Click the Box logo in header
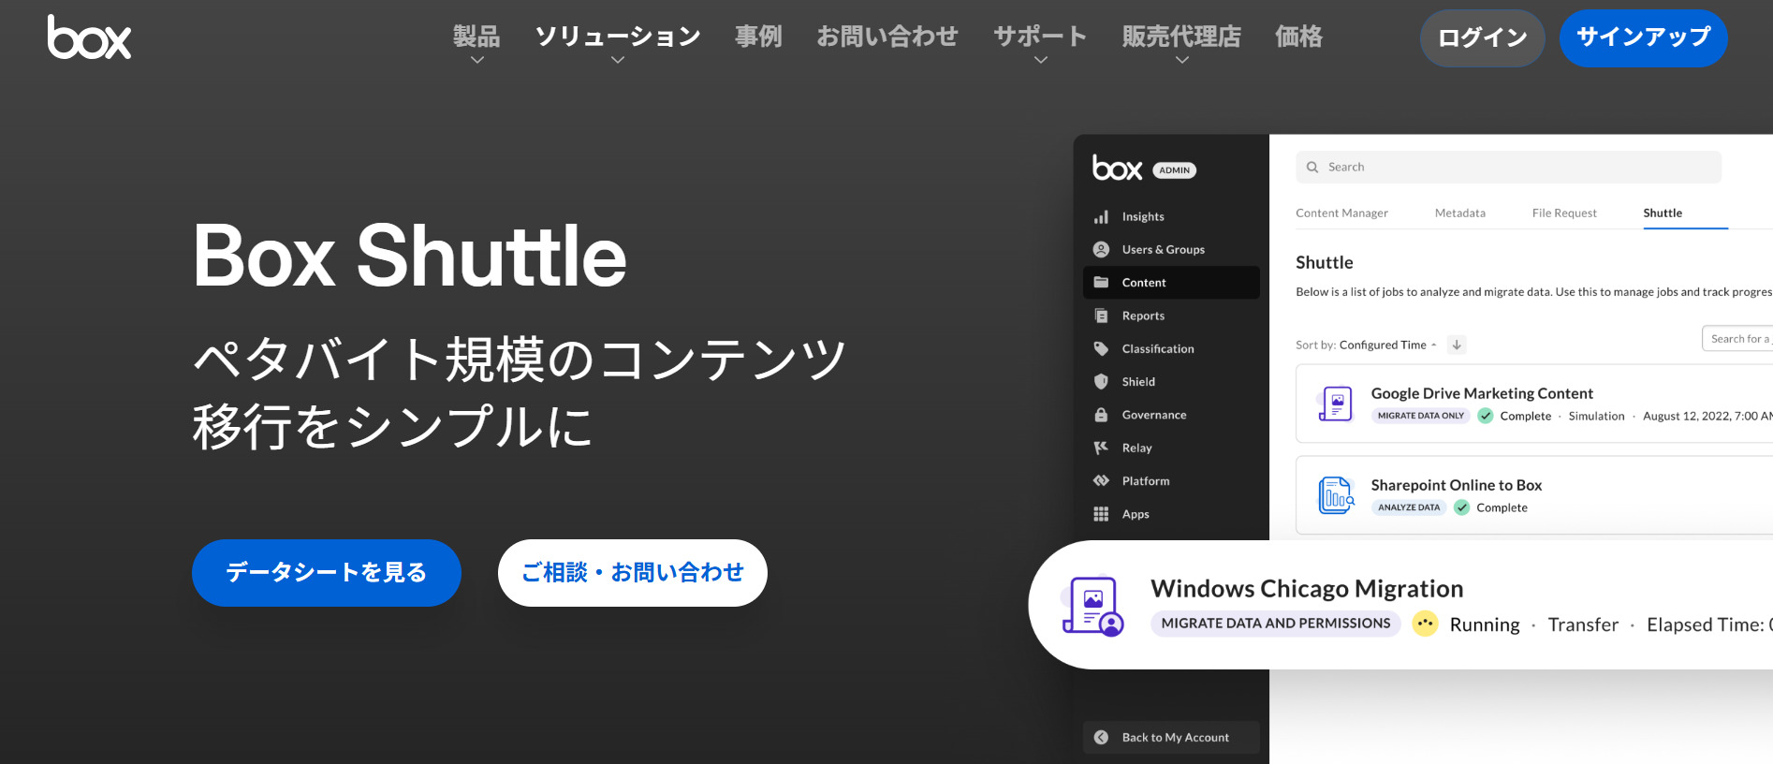This screenshot has width=1773, height=764. (x=89, y=37)
